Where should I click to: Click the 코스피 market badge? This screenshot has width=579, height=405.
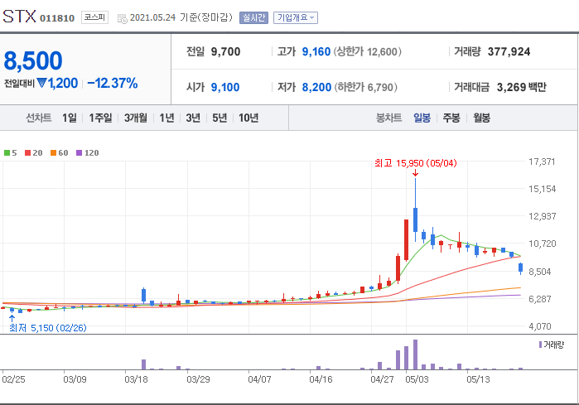tap(94, 17)
